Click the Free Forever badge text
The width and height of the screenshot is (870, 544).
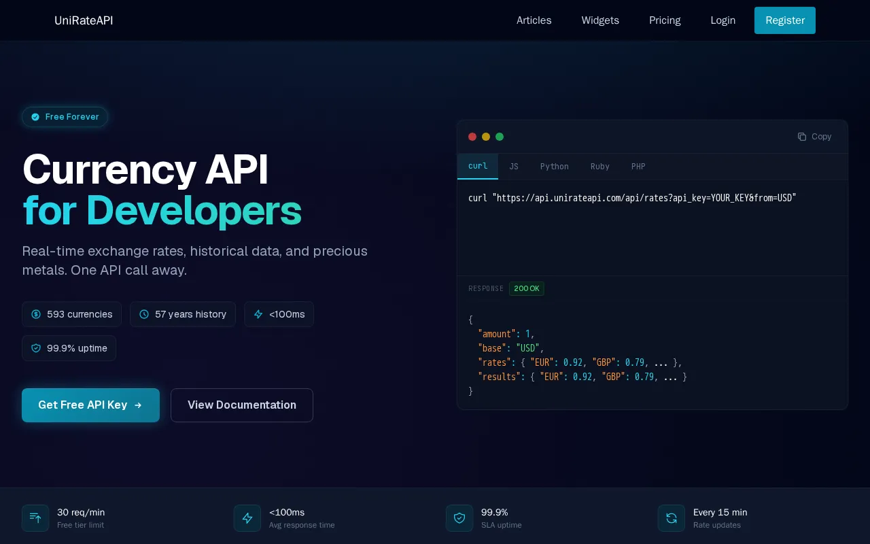tap(72, 117)
